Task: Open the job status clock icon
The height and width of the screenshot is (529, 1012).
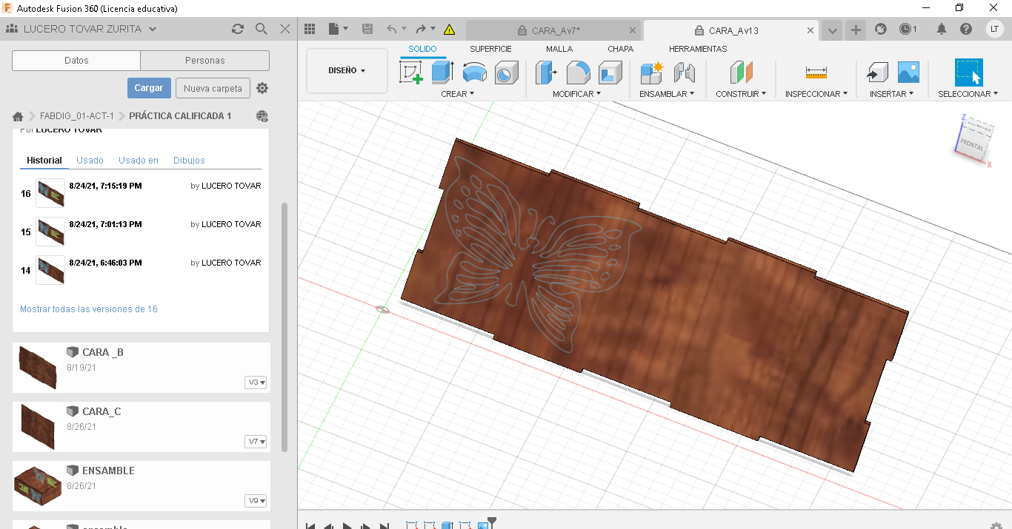Action: [908, 30]
